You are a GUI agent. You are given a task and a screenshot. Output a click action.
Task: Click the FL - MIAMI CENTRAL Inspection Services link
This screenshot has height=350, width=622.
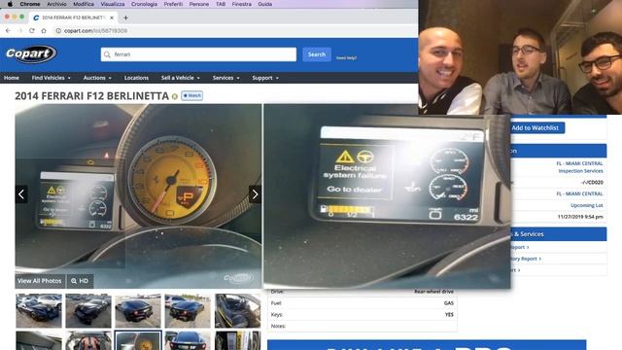(x=579, y=167)
